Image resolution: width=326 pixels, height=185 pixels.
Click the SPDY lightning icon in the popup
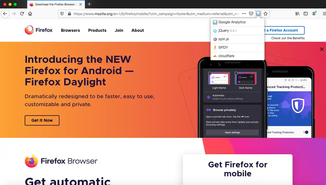(215, 48)
